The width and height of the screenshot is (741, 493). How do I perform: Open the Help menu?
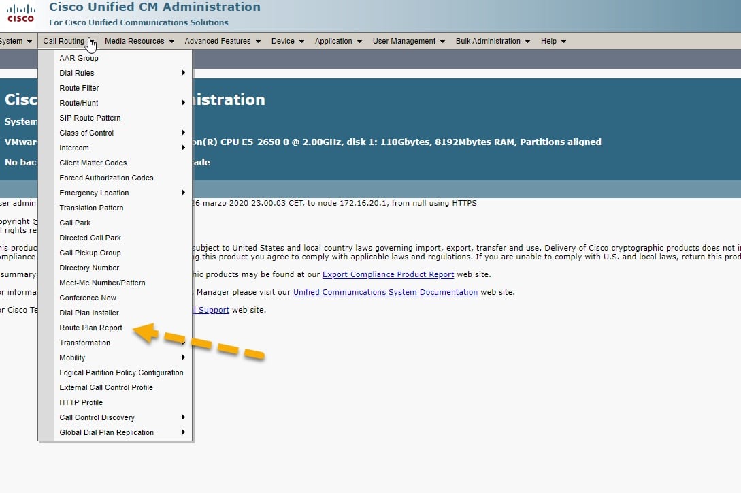click(x=553, y=41)
